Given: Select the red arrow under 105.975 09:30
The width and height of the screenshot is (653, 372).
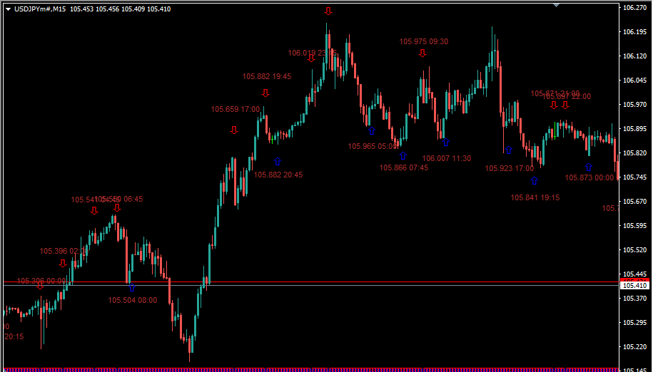Looking at the screenshot, I should 422,53.
